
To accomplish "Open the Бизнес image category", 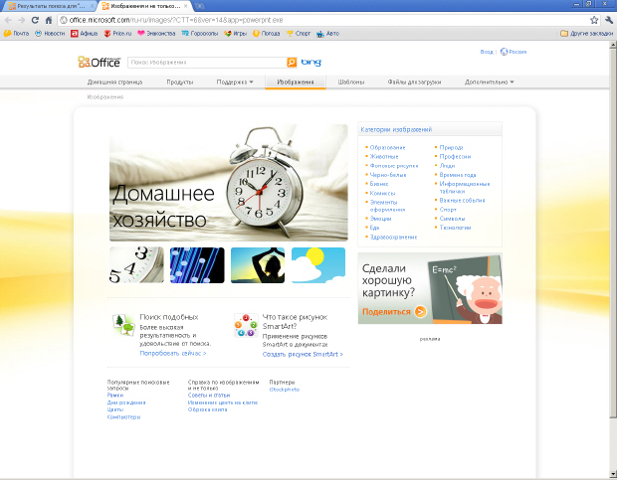I will pos(379,184).
